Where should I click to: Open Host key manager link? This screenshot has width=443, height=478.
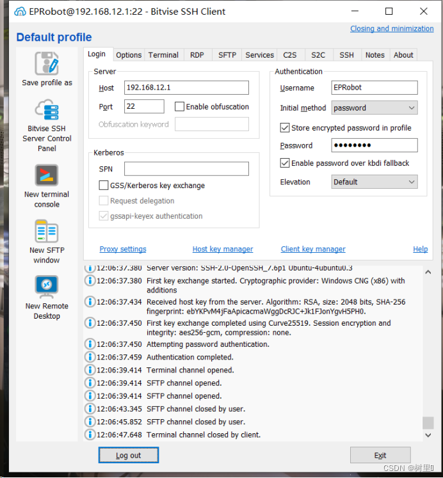pos(223,249)
